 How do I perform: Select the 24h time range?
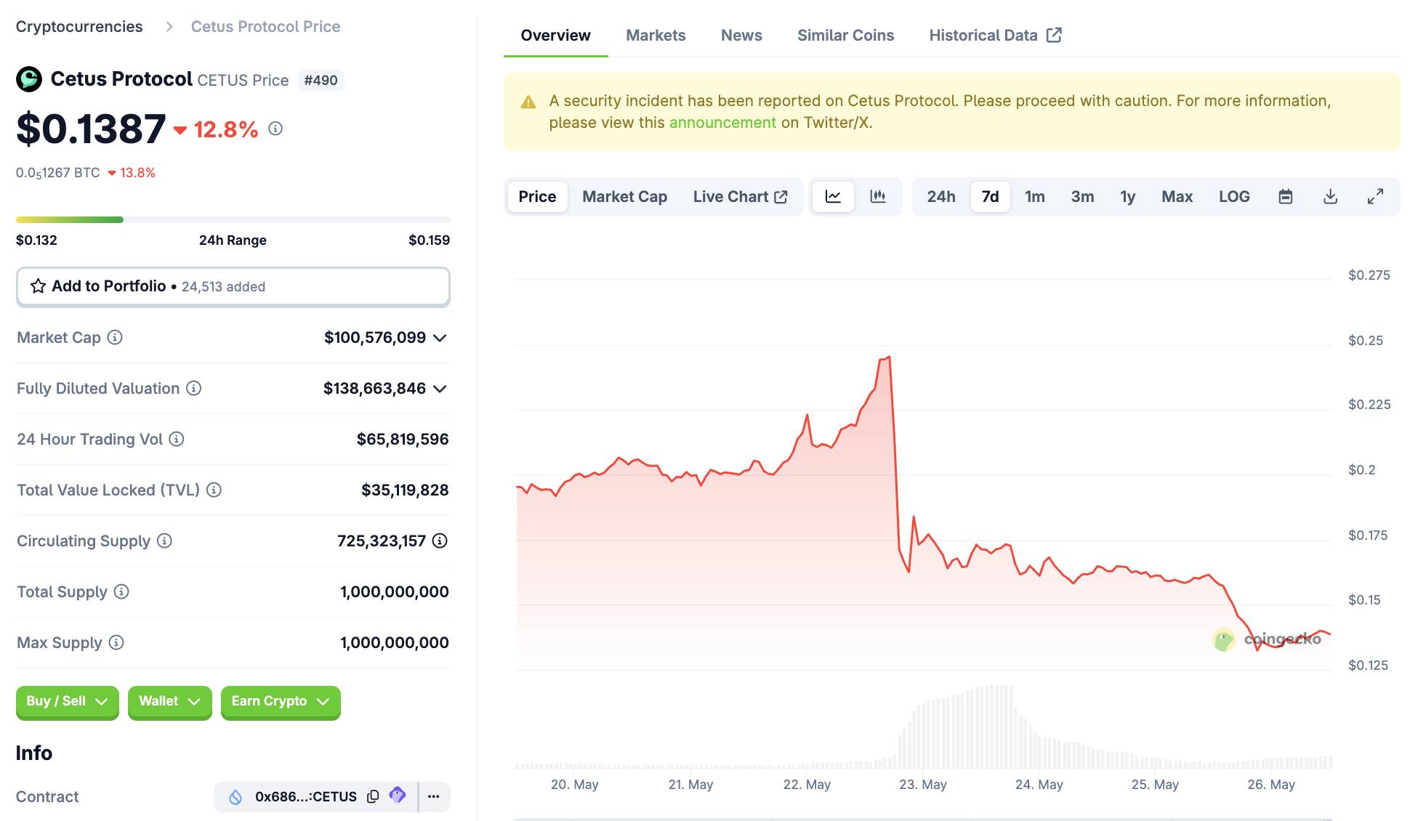940,197
